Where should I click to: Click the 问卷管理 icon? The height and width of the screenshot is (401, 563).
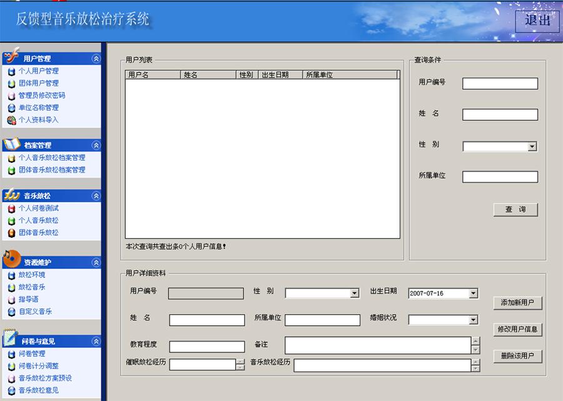point(11,354)
